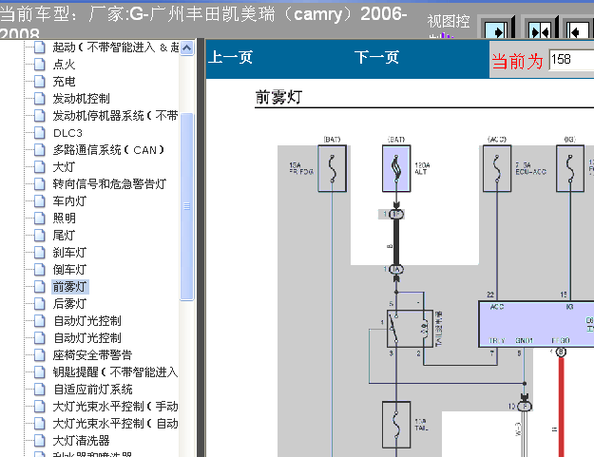Open 转向信号和危急警告灯 tree item

point(109,184)
